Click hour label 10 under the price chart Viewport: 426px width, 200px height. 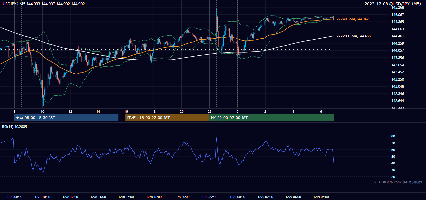tap(42, 111)
